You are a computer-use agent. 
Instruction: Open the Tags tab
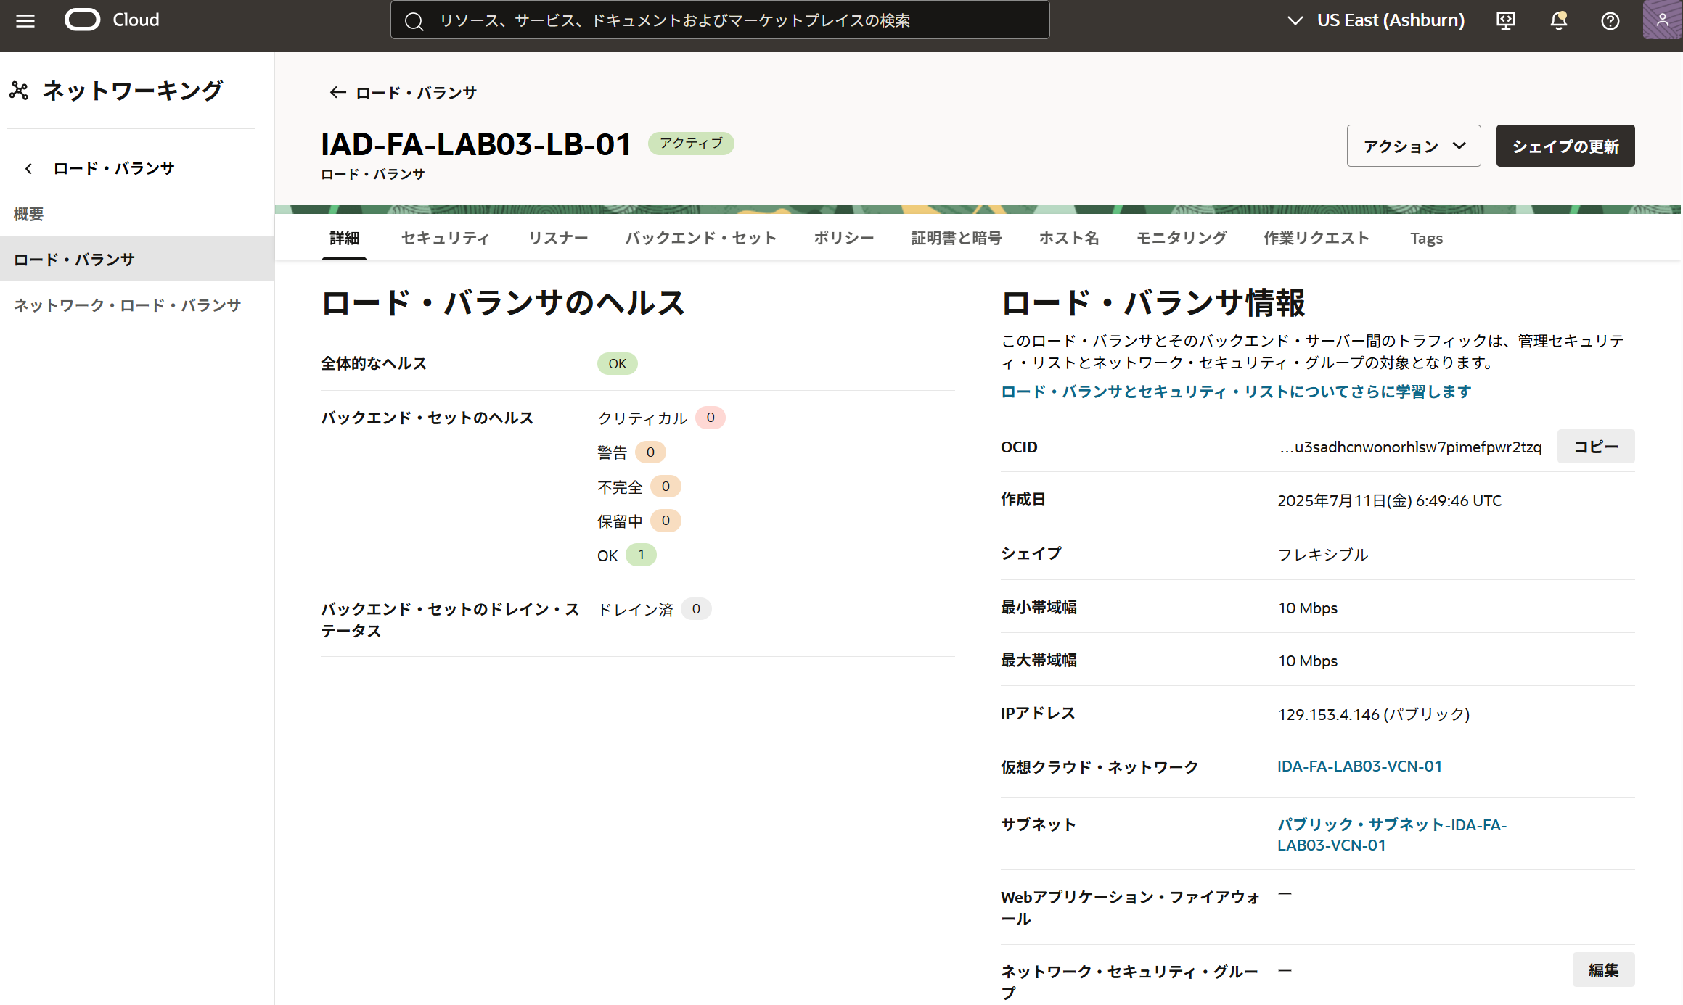(1426, 238)
